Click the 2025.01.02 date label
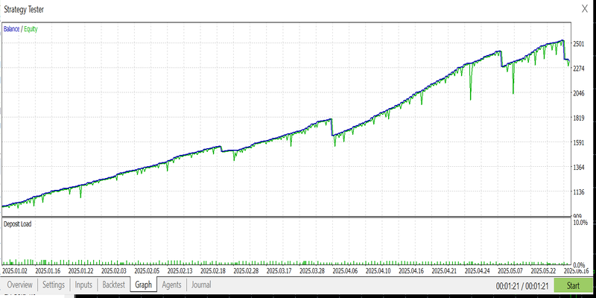Screen dimensions: 596x298 pyautogui.click(x=15, y=271)
